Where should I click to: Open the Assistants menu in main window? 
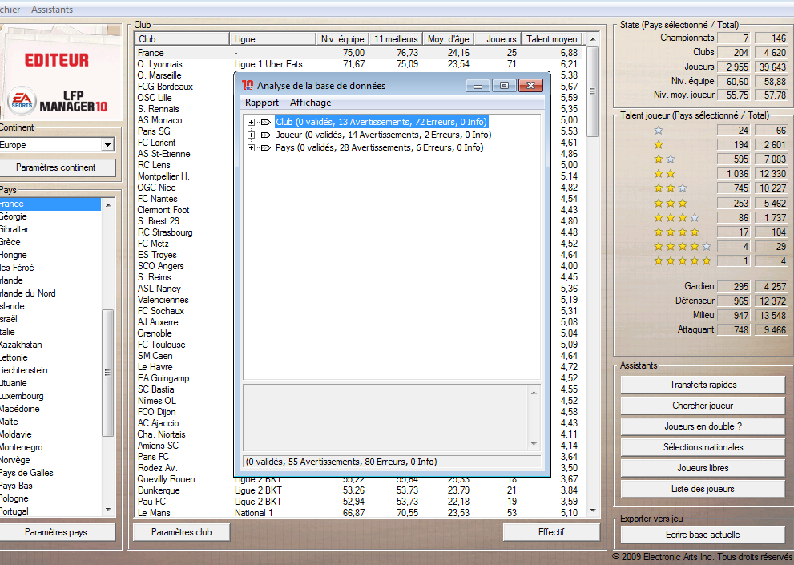(51, 9)
